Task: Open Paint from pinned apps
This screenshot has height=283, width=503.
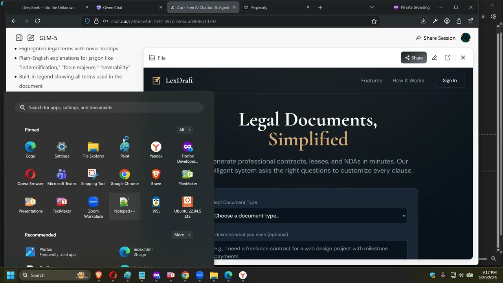Action: tap(125, 150)
